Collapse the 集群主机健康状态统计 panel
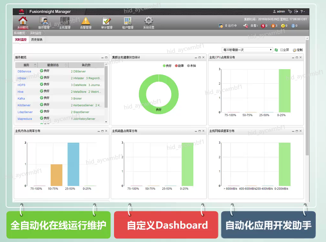326x242 pixels. click(x=196, y=58)
